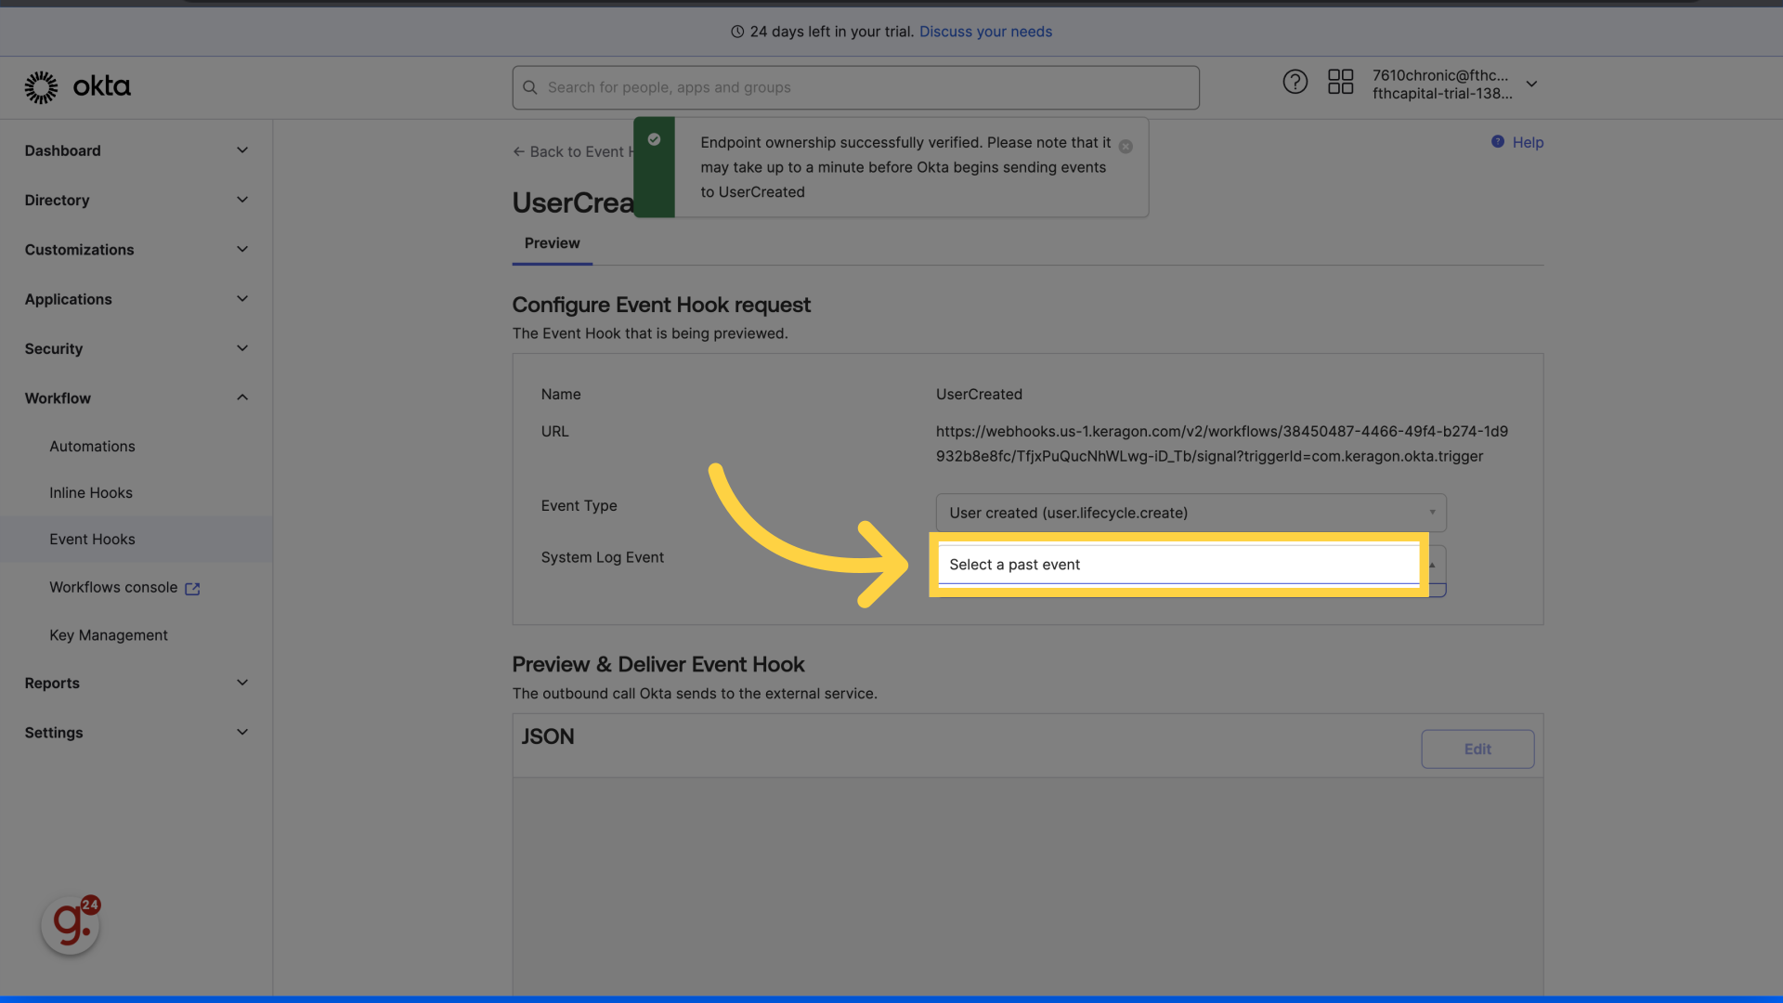Image resolution: width=1783 pixels, height=1003 pixels.
Task: Click Discuss your needs link
Action: pyautogui.click(x=985, y=32)
